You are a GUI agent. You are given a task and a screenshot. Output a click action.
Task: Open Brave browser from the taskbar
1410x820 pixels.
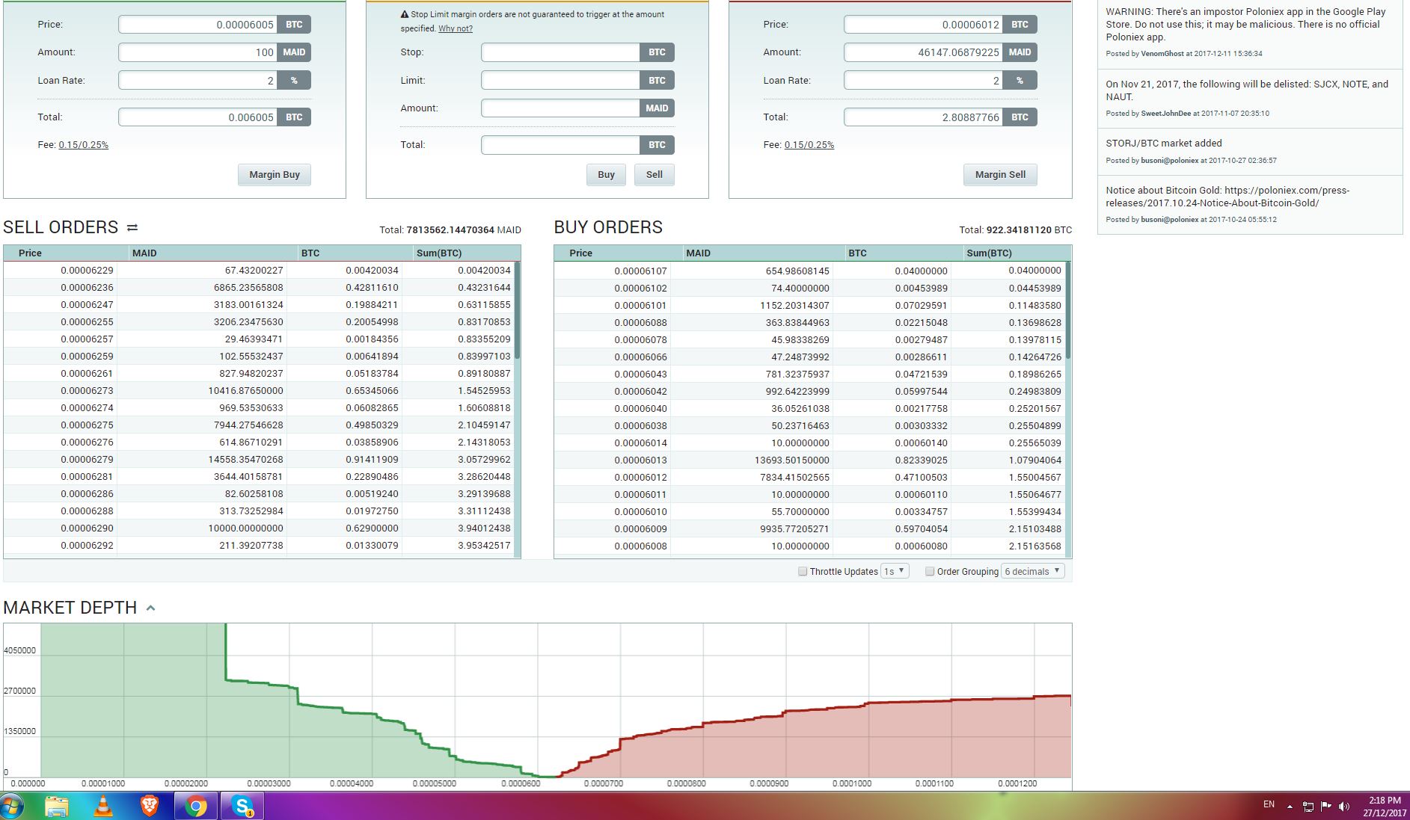pos(150,807)
